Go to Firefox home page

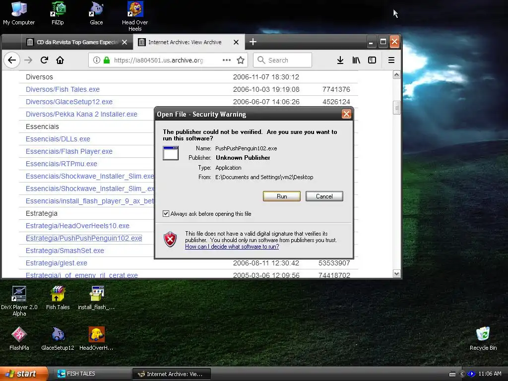pos(60,60)
